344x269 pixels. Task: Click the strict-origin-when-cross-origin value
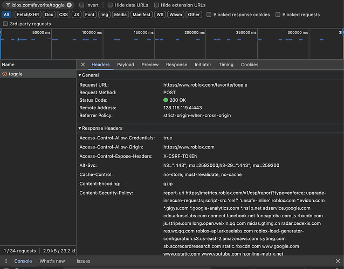click(197, 115)
